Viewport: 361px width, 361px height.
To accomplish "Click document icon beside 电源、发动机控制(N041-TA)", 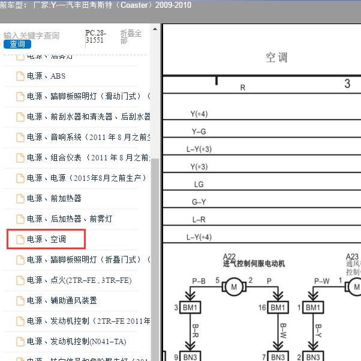I will [20, 342].
